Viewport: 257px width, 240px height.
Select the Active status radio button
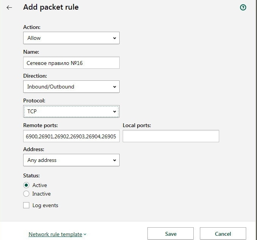26,185
